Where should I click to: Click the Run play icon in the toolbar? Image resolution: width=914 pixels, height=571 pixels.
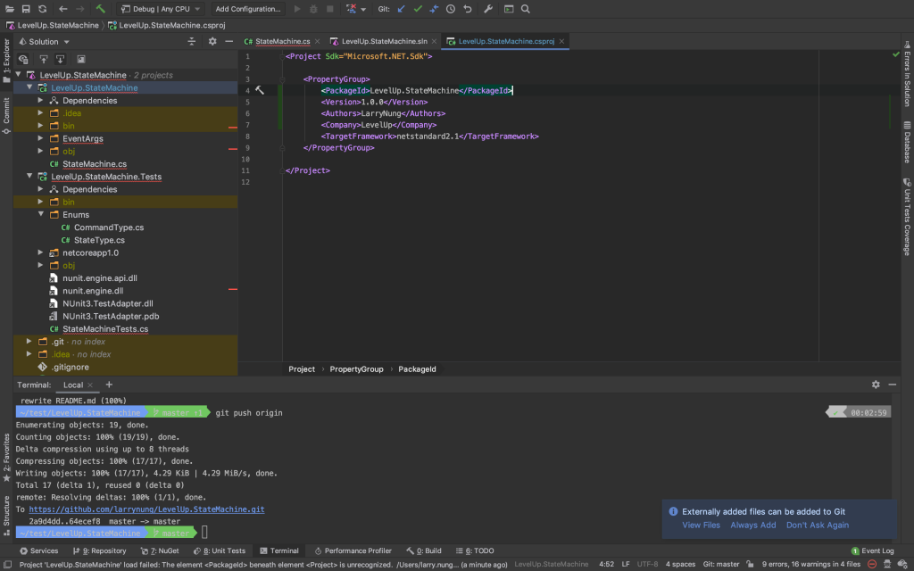click(x=297, y=9)
